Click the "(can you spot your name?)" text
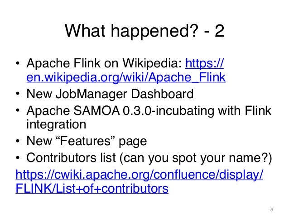 (196, 158)
